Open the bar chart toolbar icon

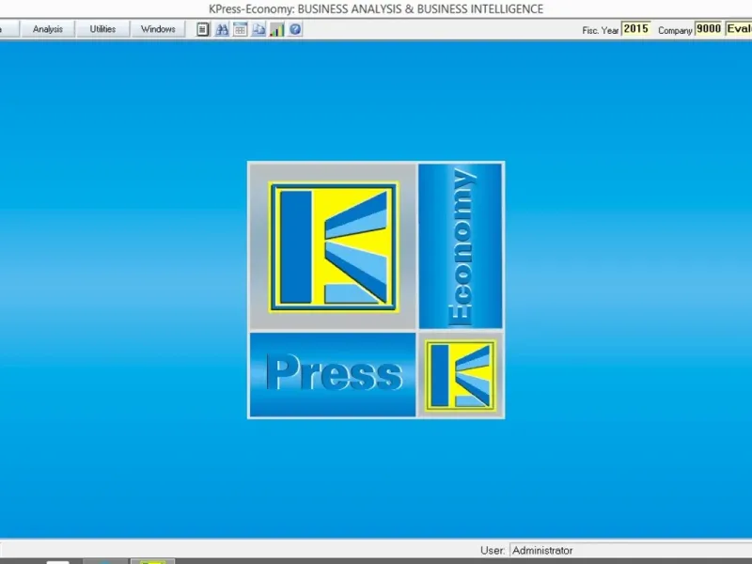pyautogui.click(x=276, y=30)
